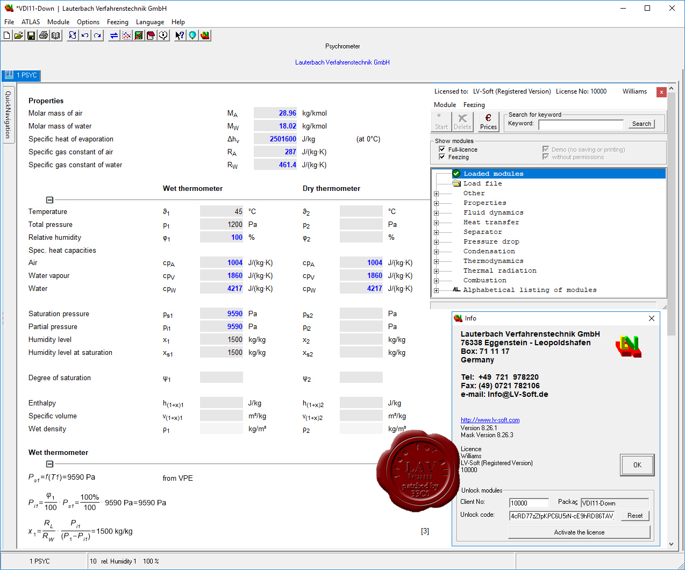Open the Language menu

tap(150, 22)
